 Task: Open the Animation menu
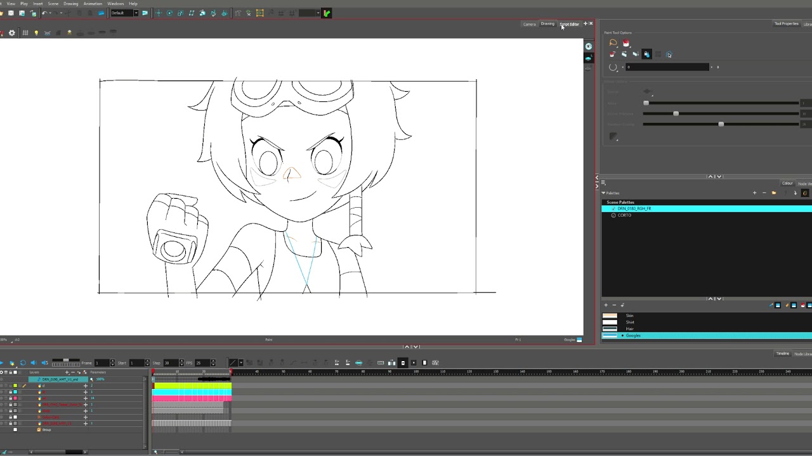(93, 4)
